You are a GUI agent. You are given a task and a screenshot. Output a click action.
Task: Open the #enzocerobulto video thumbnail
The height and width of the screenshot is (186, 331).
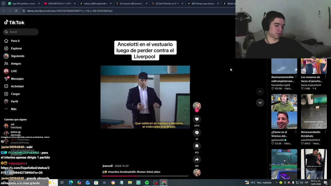314,111
